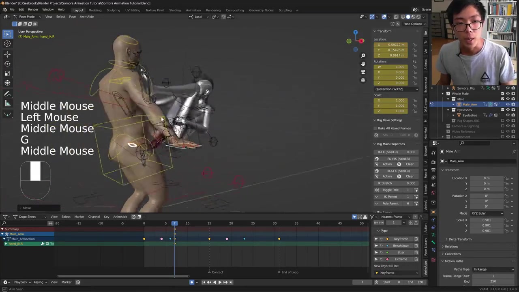Select the Move tool in left toolbar
Image resolution: width=519 pixels, height=292 pixels.
pyautogui.click(x=7, y=54)
